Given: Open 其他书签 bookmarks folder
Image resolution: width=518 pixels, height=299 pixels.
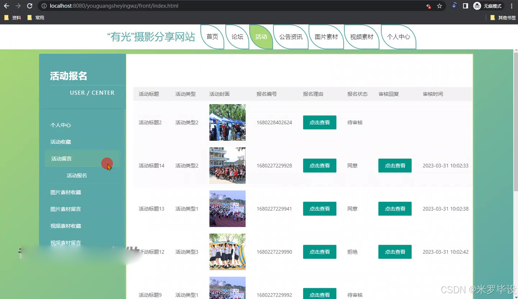Looking at the screenshot, I should tap(503, 18).
